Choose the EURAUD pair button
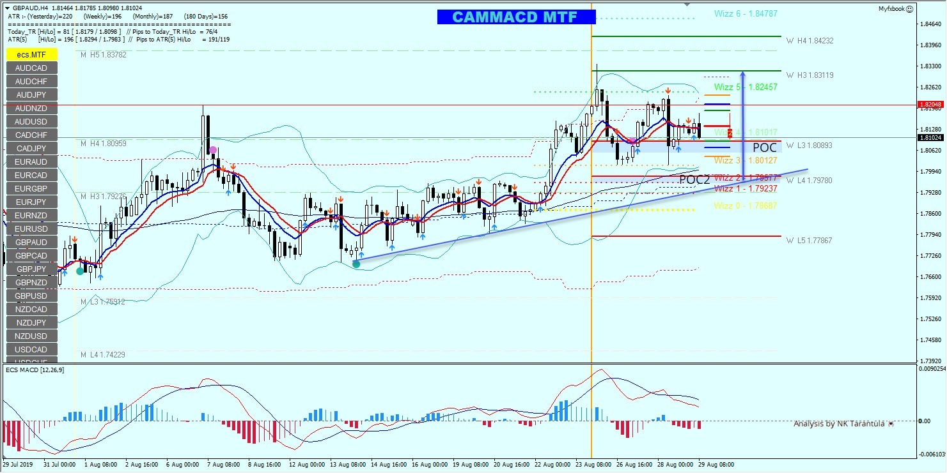 pos(32,162)
